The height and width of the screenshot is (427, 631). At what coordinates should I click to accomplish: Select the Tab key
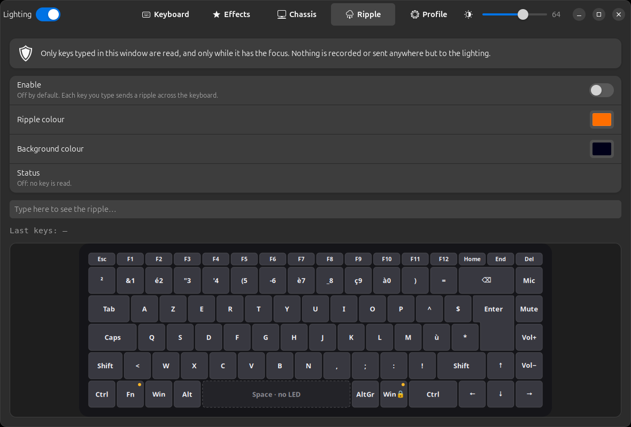pyautogui.click(x=109, y=309)
